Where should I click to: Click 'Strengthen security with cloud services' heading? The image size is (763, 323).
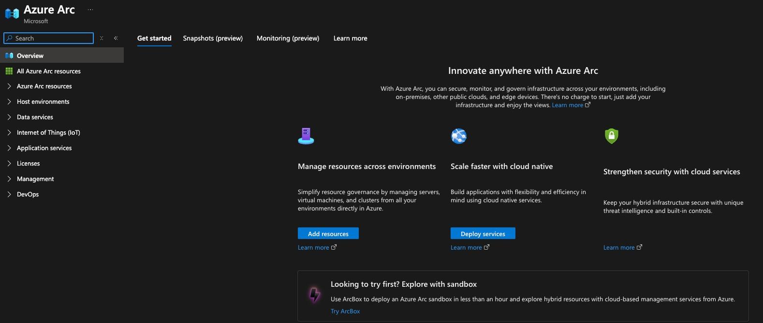(672, 172)
